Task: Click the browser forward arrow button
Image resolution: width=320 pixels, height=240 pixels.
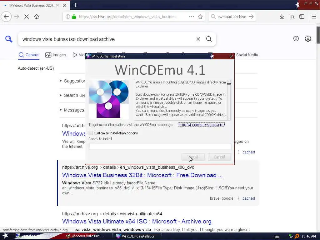Action: coord(17,17)
